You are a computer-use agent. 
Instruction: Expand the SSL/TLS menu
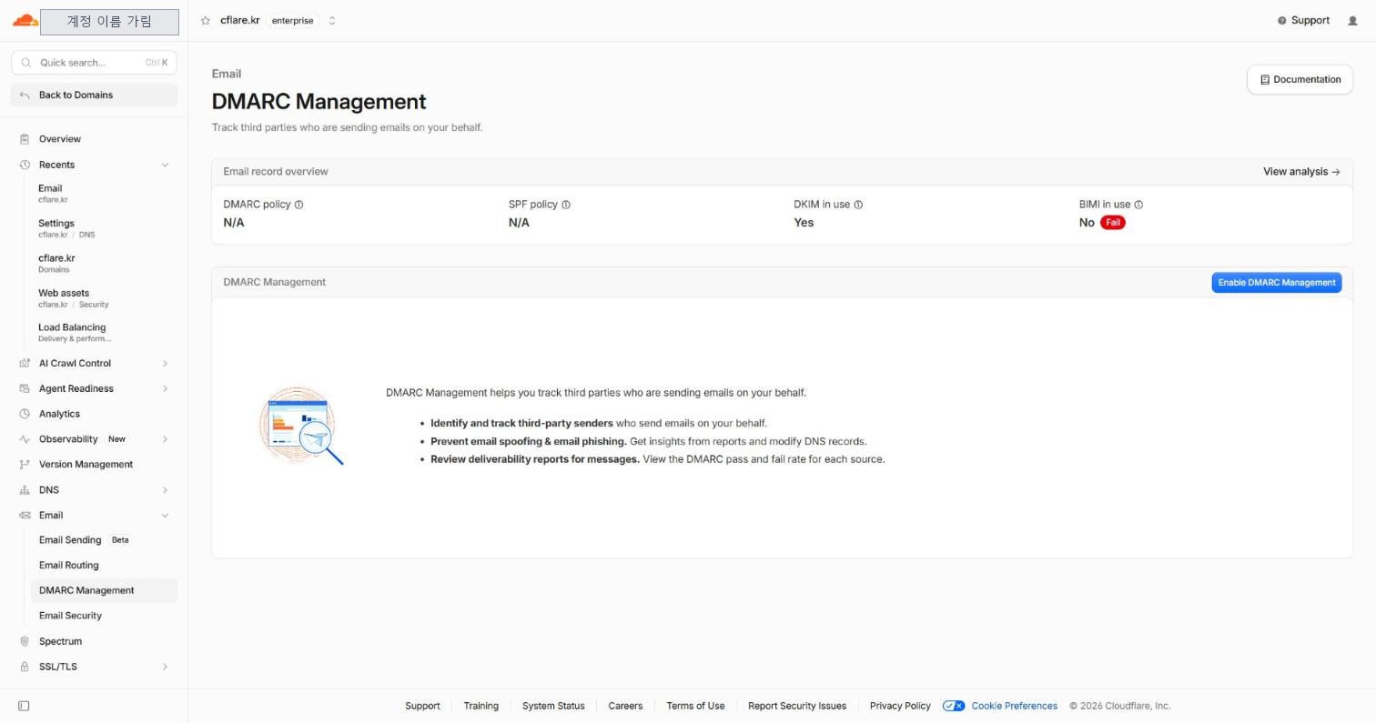[x=165, y=667]
